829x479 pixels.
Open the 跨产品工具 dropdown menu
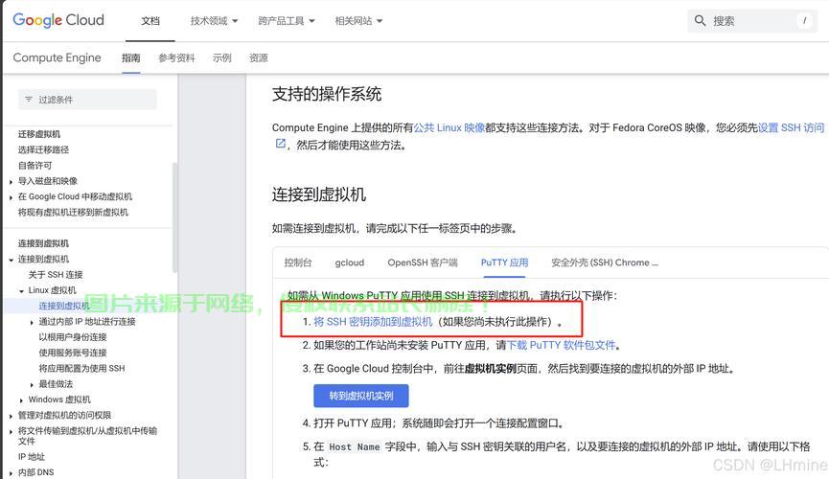point(286,21)
